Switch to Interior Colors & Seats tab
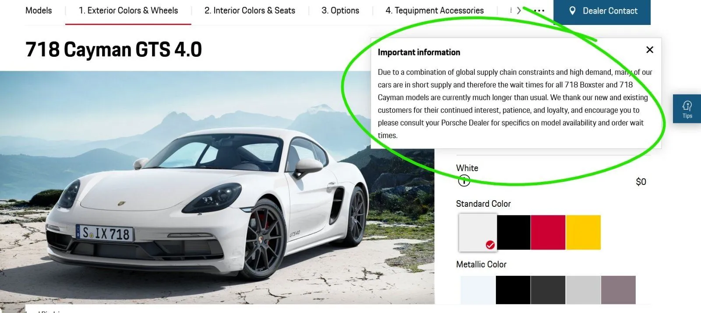The image size is (701, 313). pyautogui.click(x=250, y=10)
